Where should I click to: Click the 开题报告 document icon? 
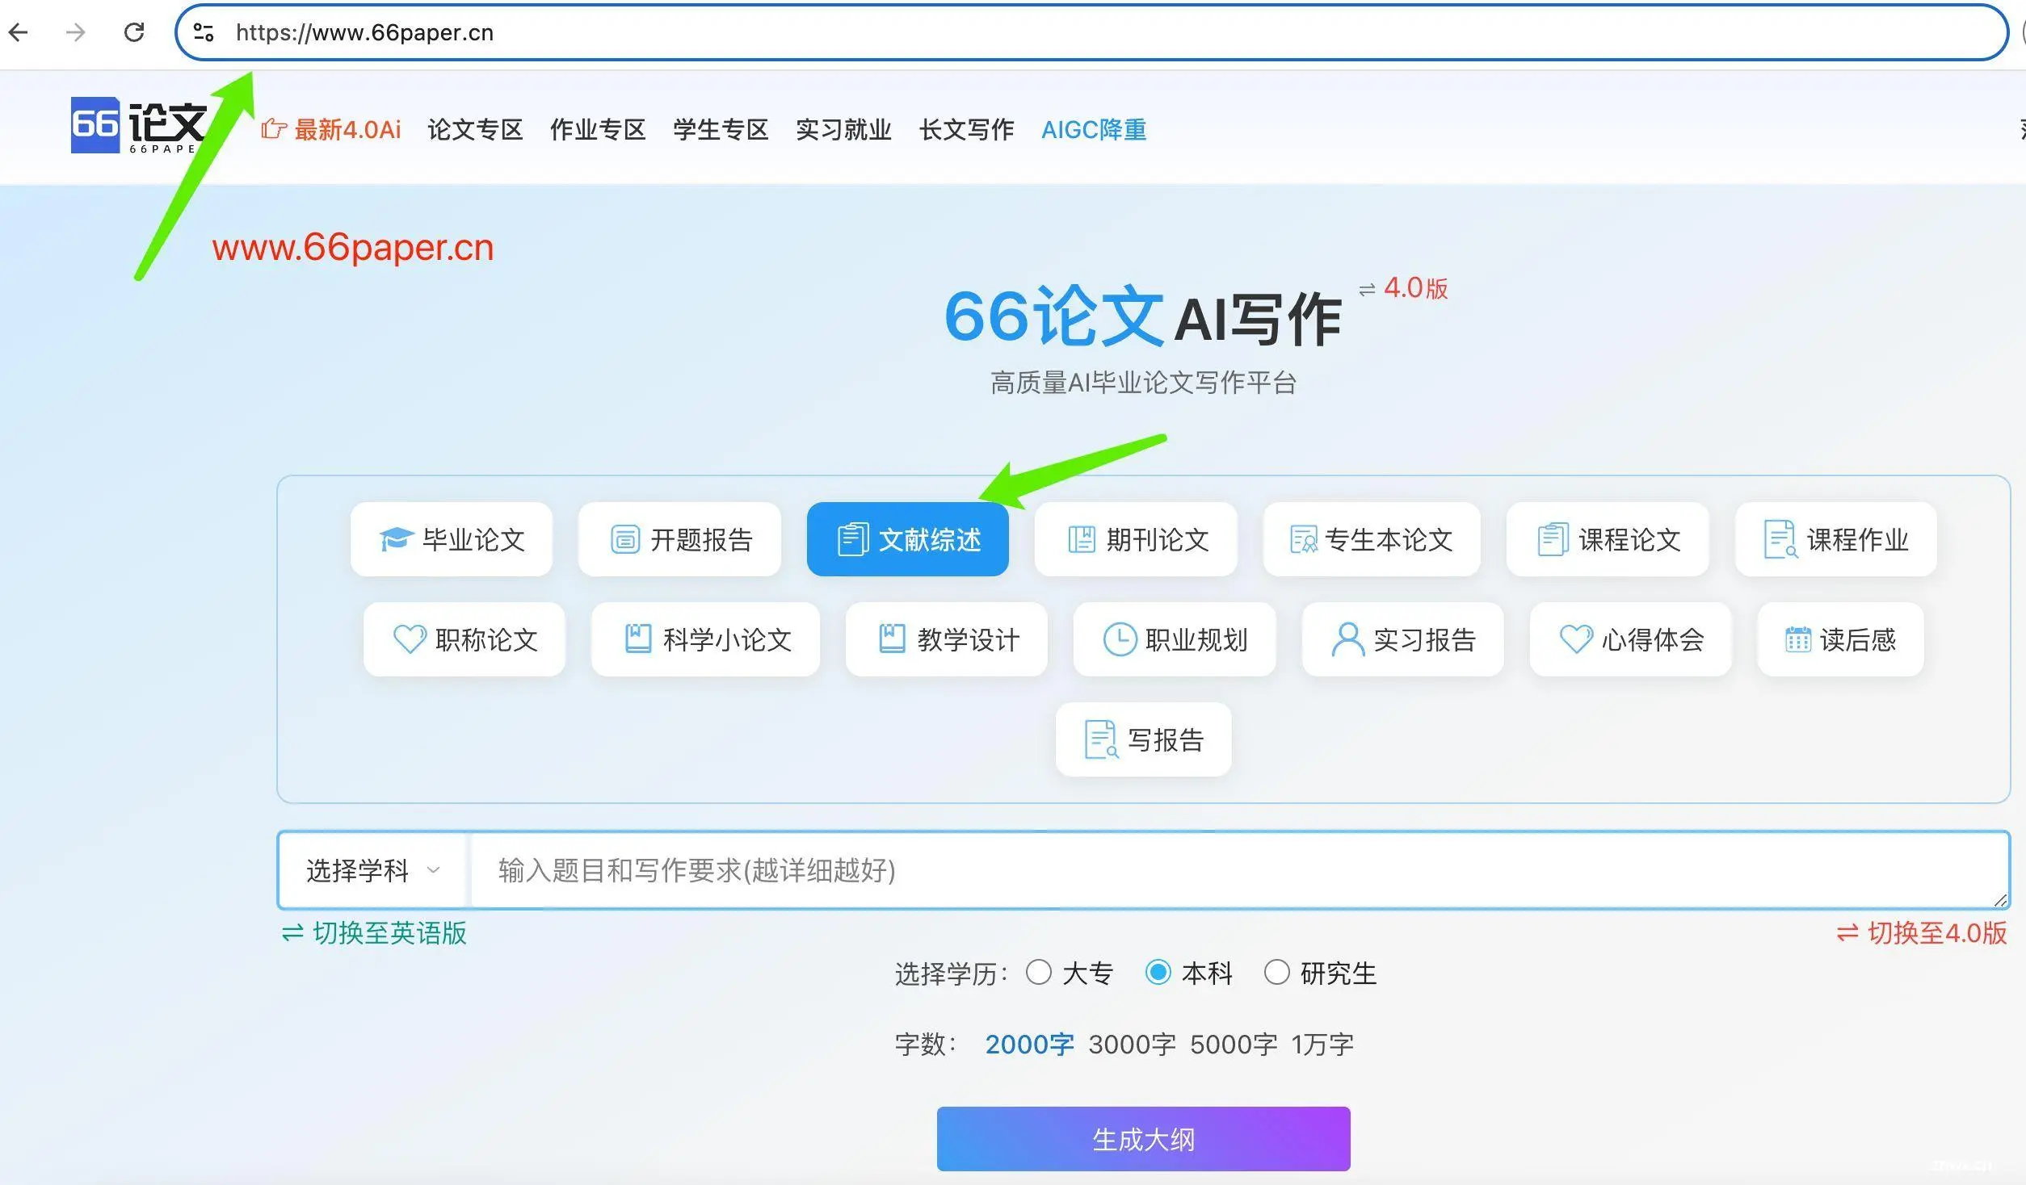(x=624, y=539)
